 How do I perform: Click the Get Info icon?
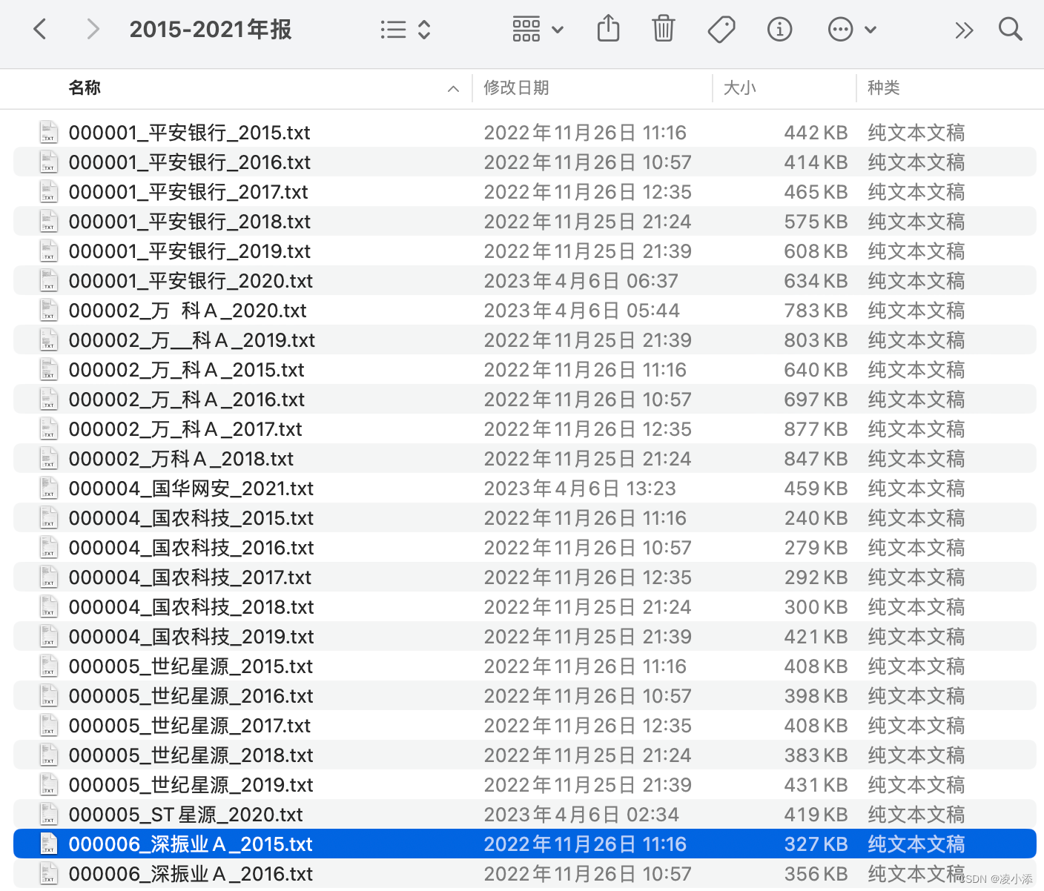click(x=779, y=30)
